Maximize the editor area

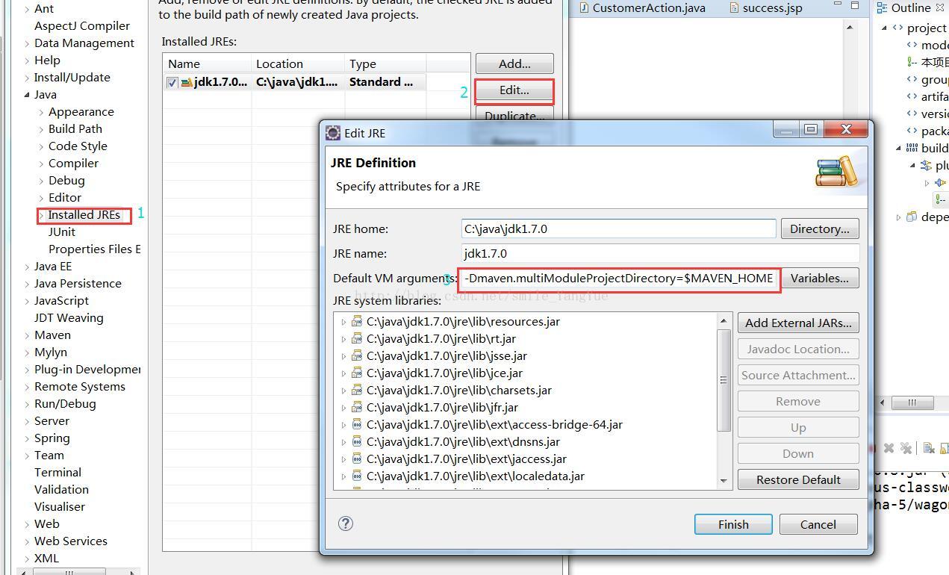click(855, 6)
